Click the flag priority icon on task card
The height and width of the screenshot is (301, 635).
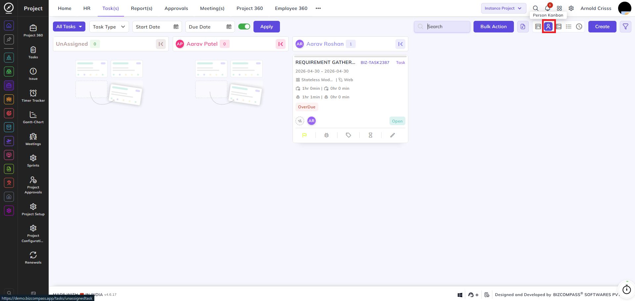(x=304, y=135)
